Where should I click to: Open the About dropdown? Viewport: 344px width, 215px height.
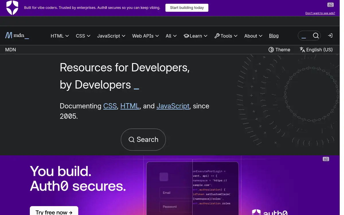[253, 36]
